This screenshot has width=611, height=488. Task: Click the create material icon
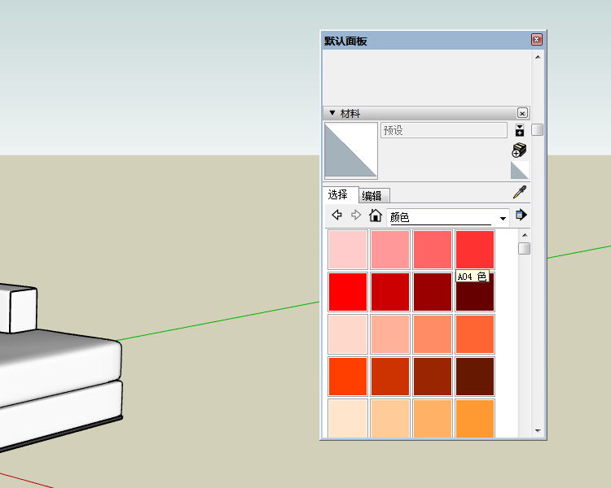click(519, 150)
